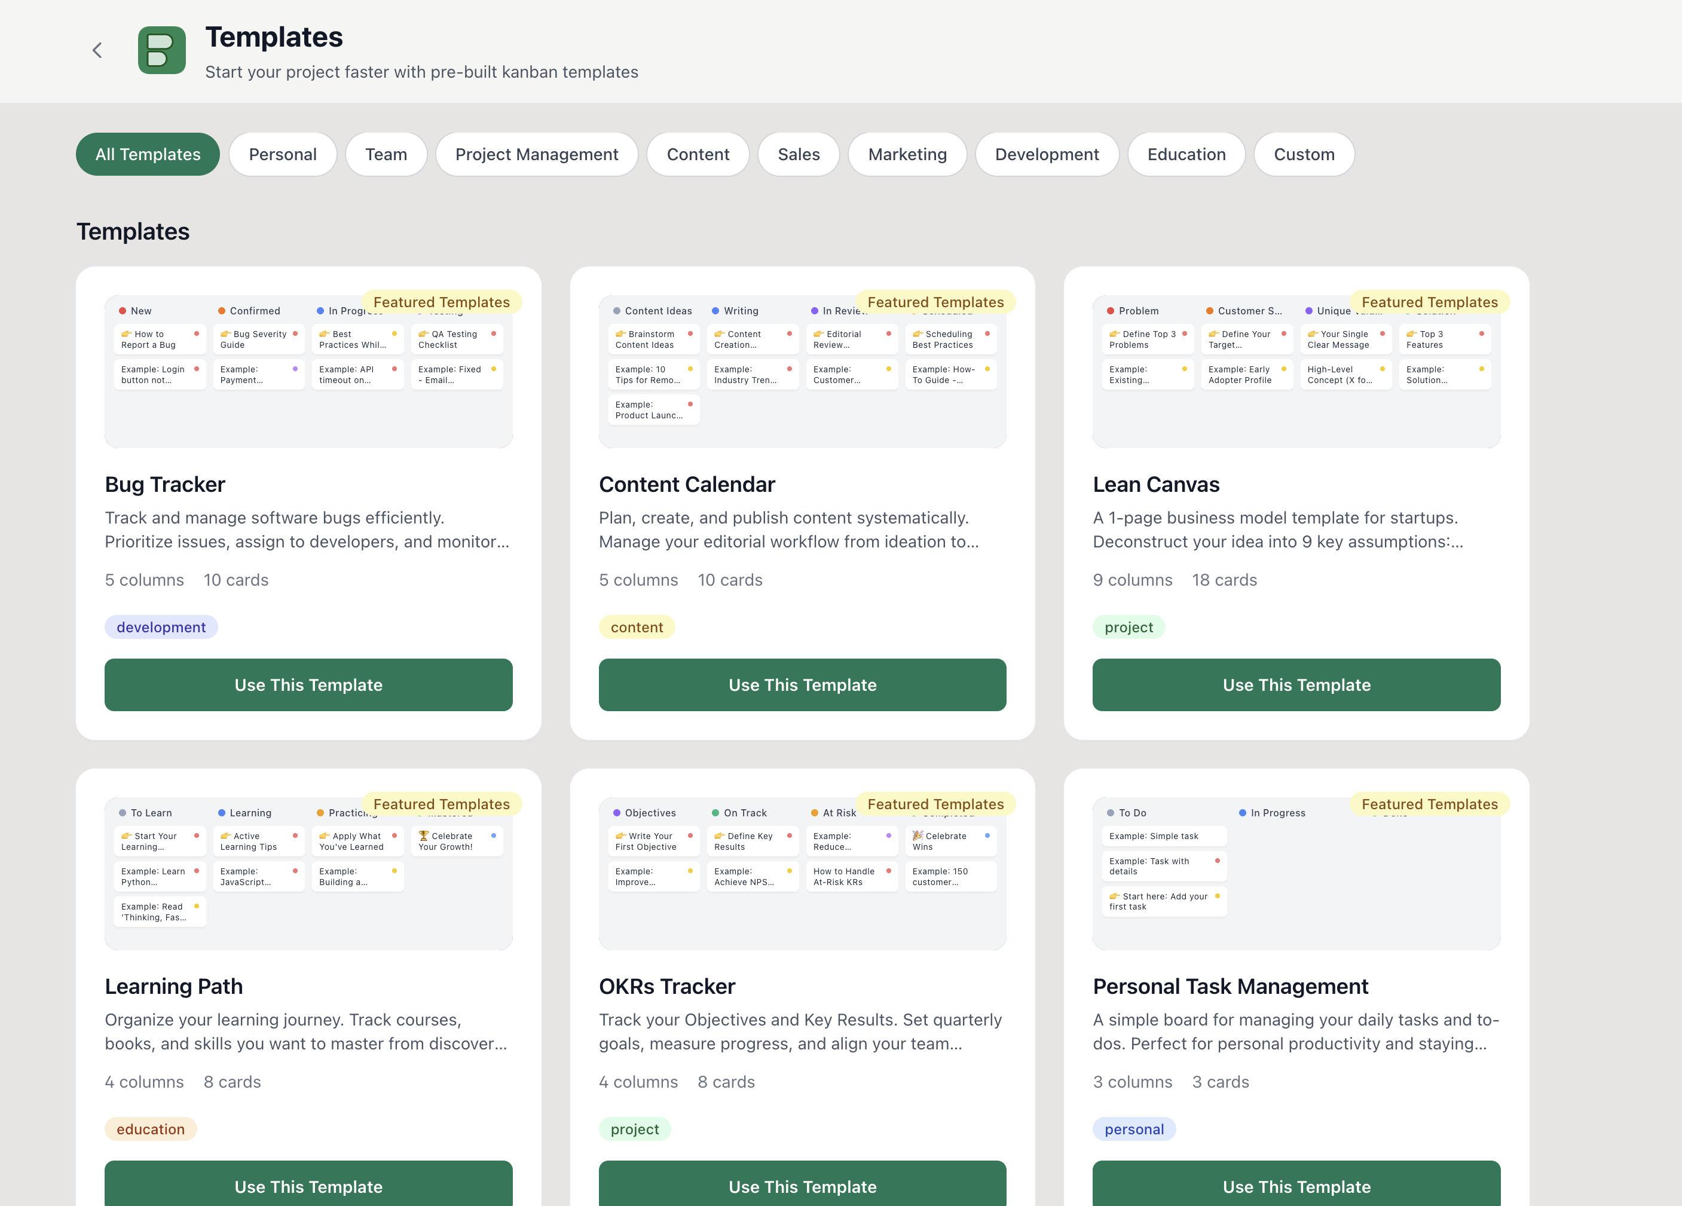This screenshot has height=1206, width=1682.
Task: Filter templates by Project Management
Action: [x=536, y=154]
